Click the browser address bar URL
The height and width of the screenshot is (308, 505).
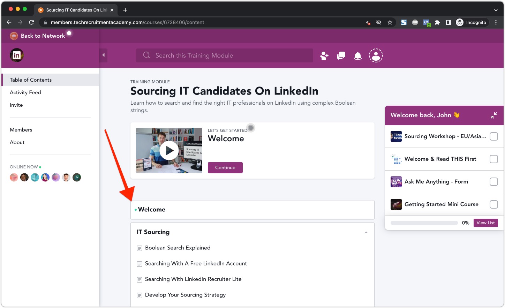128,22
